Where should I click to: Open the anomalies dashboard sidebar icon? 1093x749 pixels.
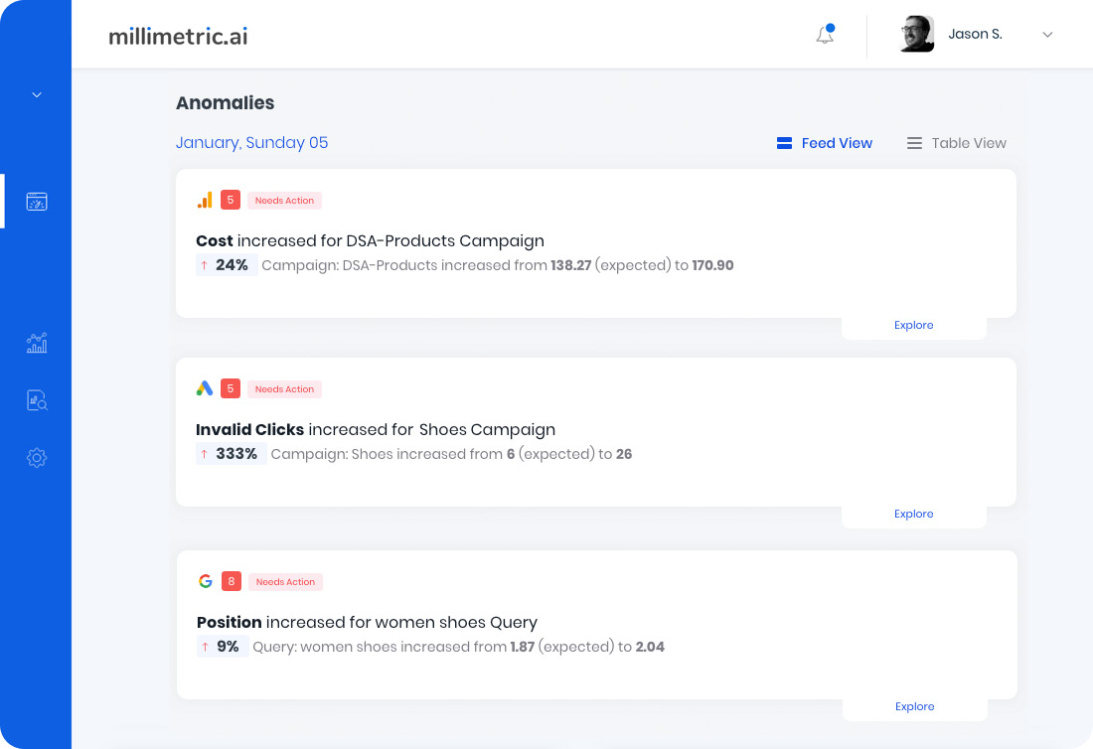[37, 202]
